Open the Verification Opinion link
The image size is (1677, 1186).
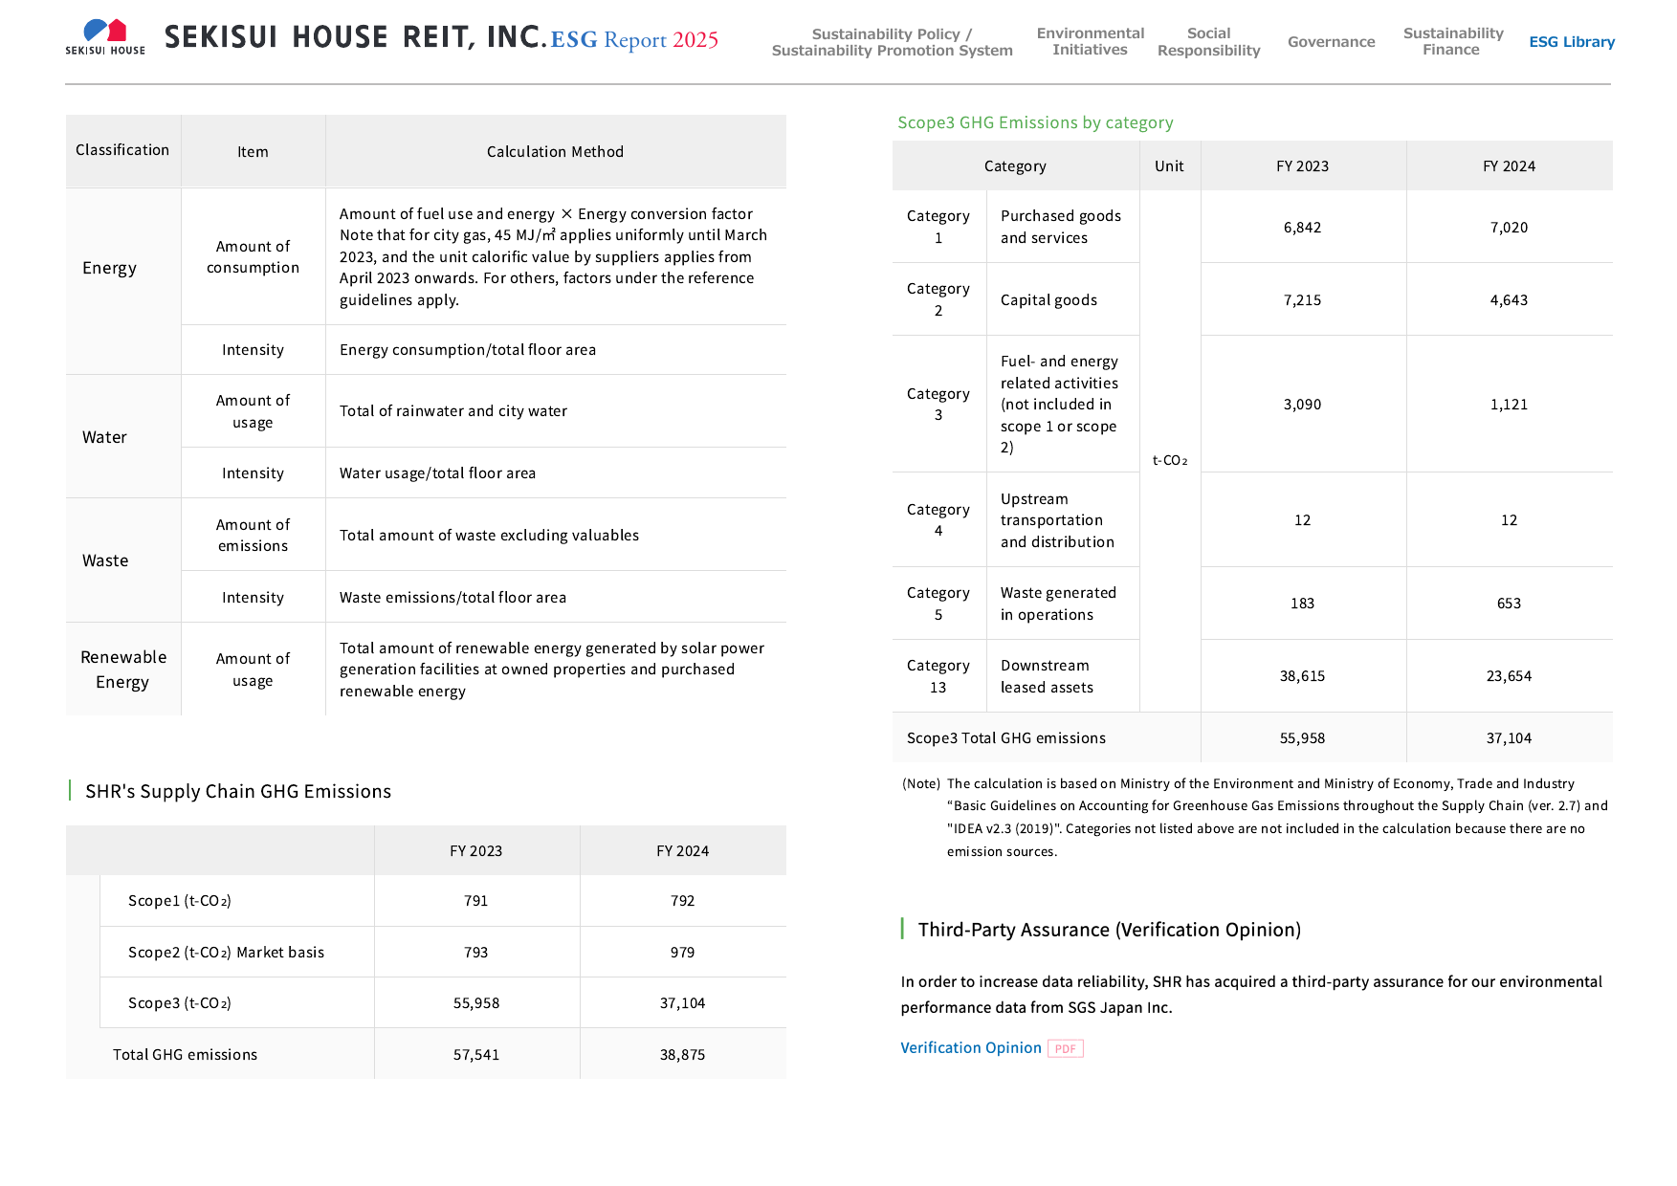click(x=970, y=1048)
